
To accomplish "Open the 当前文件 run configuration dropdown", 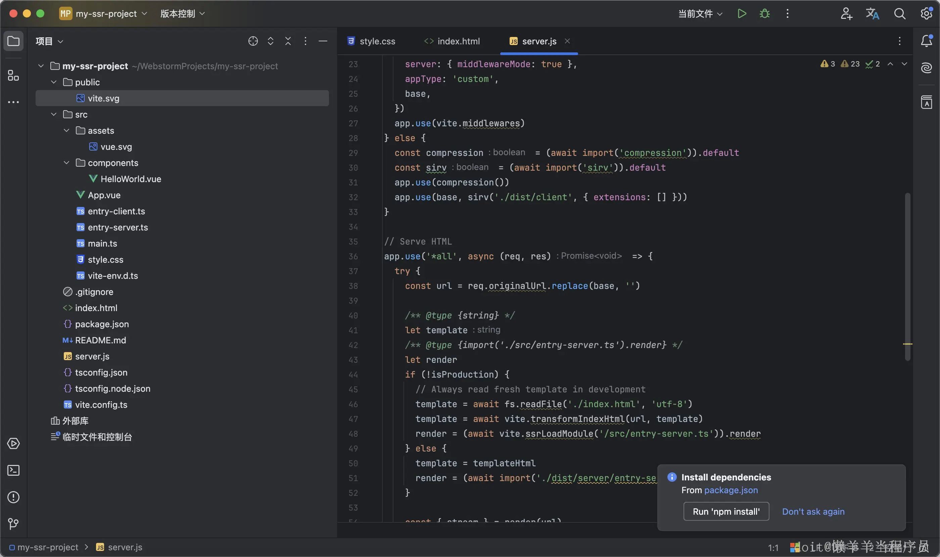I will 700,14.
